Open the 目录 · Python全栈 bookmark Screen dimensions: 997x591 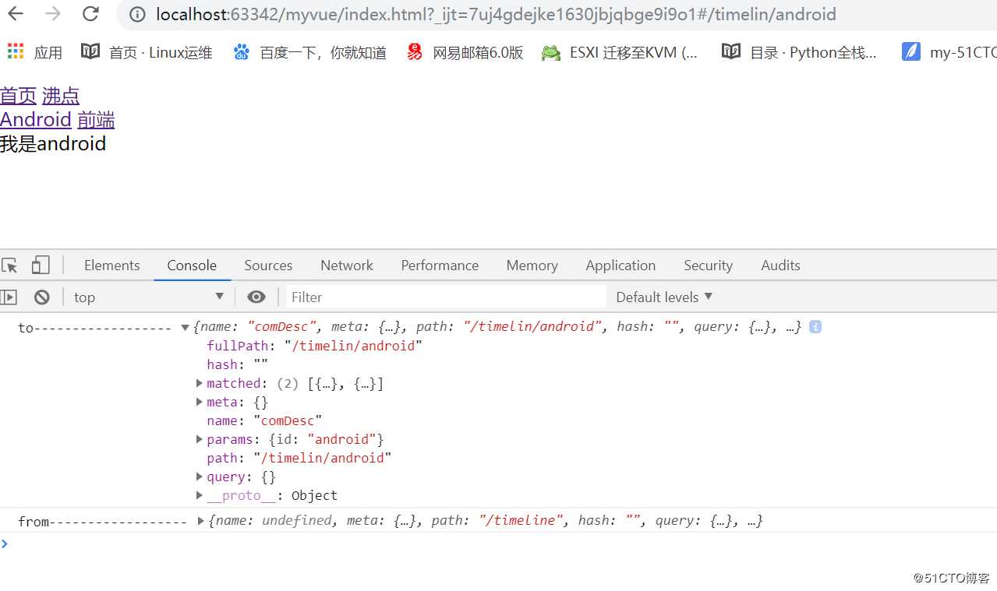pyautogui.click(x=799, y=52)
